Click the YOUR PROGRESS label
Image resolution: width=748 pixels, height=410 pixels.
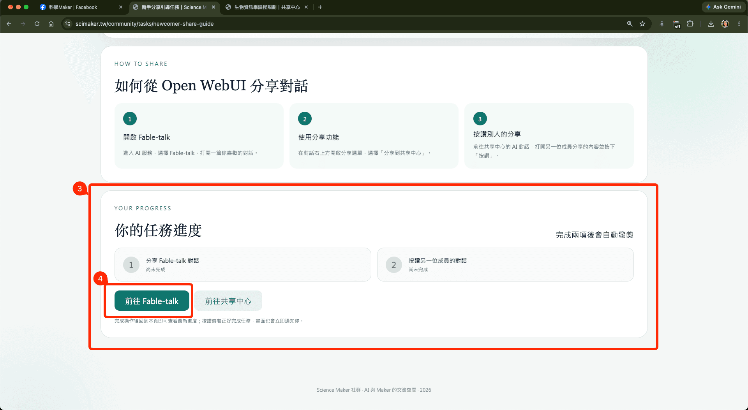coord(143,208)
